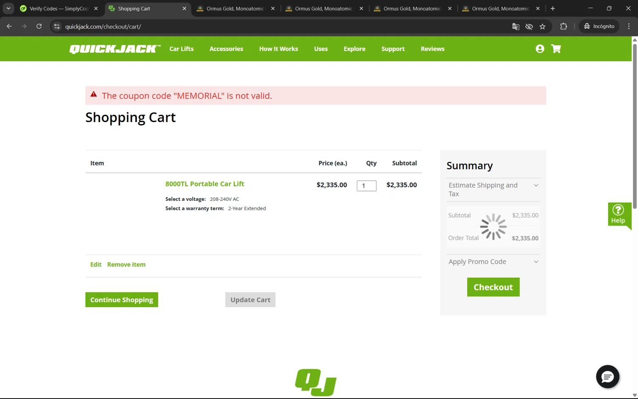Image resolution: width=638 pixels, height=399 pixels.
Task: Open Explore menu item
Action: (x=355, y=49)
